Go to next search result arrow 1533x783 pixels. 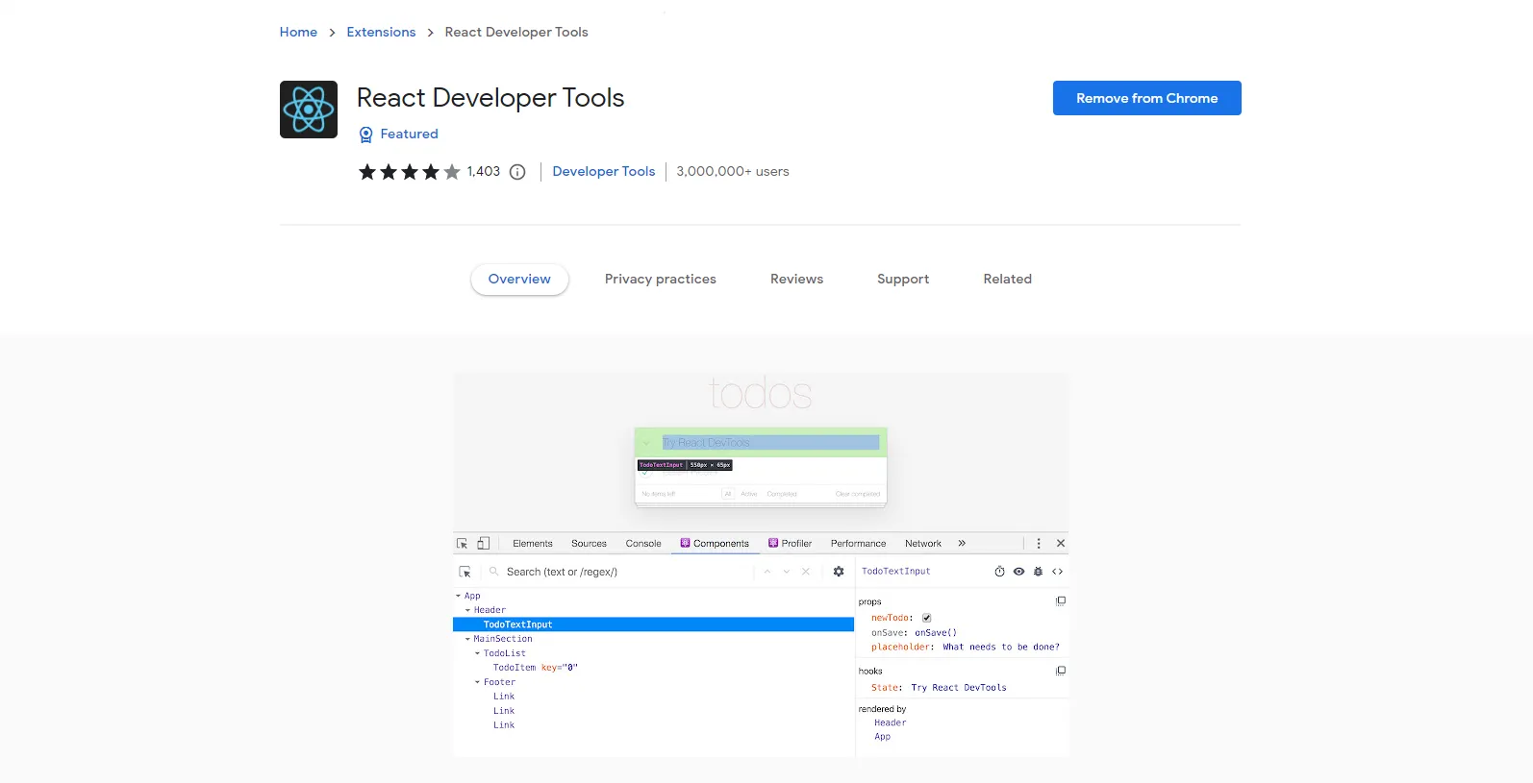[x=787, y=572]
